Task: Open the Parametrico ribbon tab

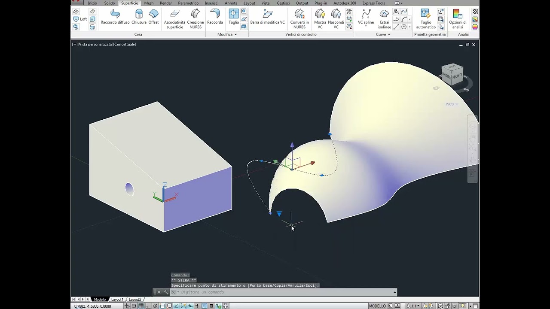Action: 188,3
